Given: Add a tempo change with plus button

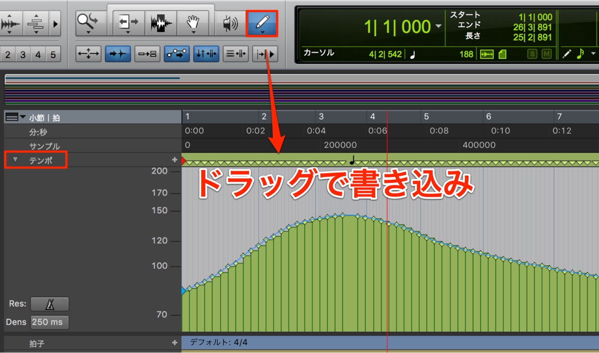Looking at the screenshot, I should click(175, 160).
